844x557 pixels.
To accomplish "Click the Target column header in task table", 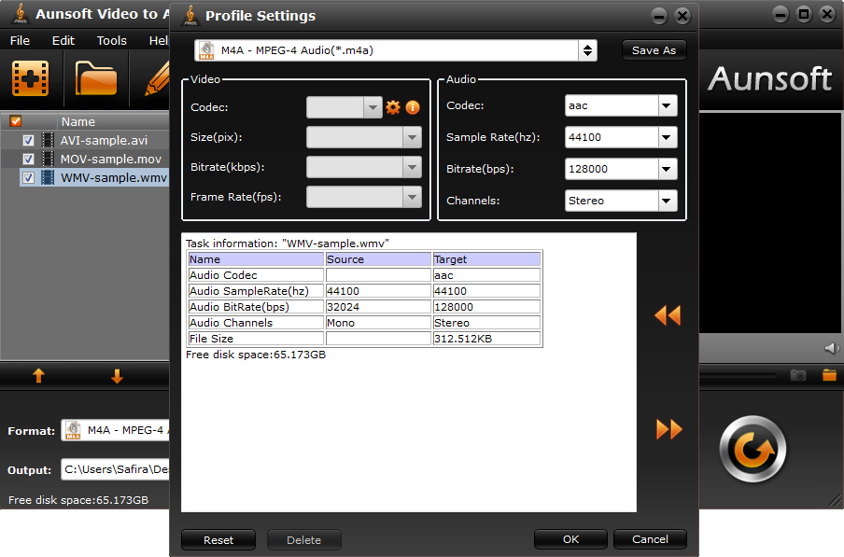I will coord(486,259).
